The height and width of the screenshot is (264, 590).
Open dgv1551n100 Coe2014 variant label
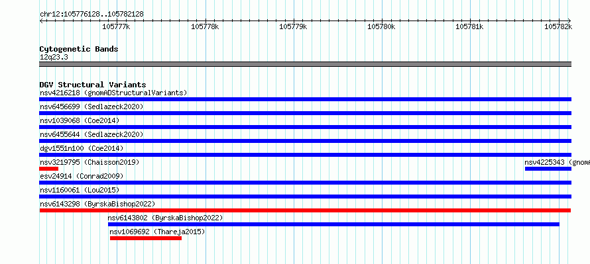82,148
